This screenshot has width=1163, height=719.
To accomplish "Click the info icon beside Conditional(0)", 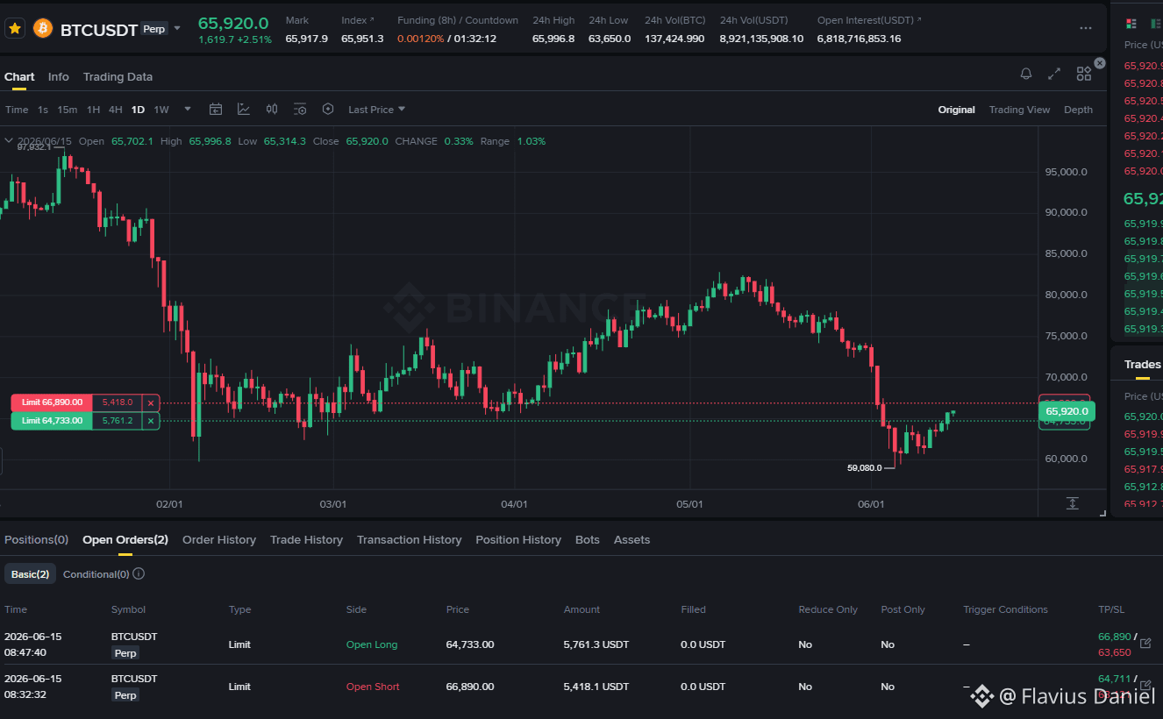I will pyautogui.click(x=139, y=574).
